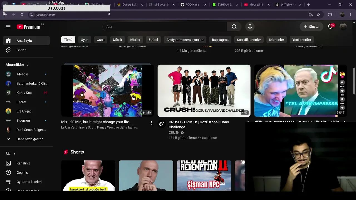Screen dimensions: 356x200
Task: Play the TikTok reaction video thumbnail
Action: [300, 91]
